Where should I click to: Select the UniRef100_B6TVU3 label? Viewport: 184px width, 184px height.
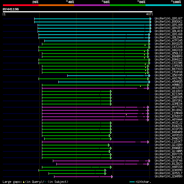point(168,69)
